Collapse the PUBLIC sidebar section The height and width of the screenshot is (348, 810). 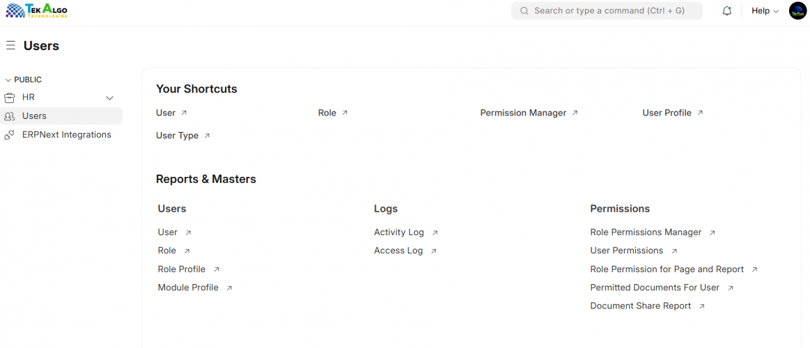click(8, 80)
